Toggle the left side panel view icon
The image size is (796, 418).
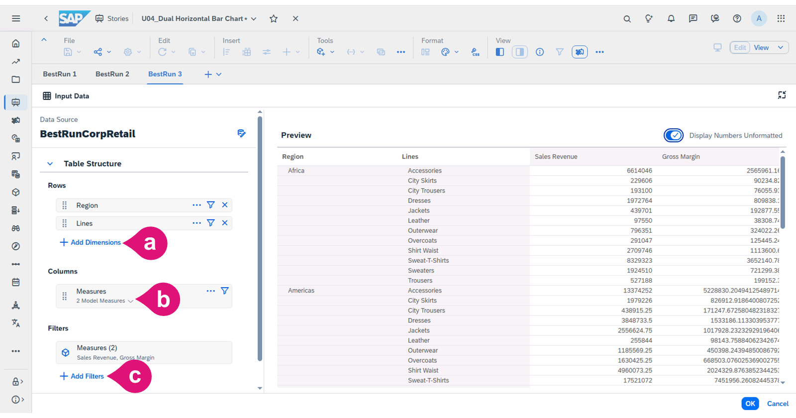[x=500, y=52]
